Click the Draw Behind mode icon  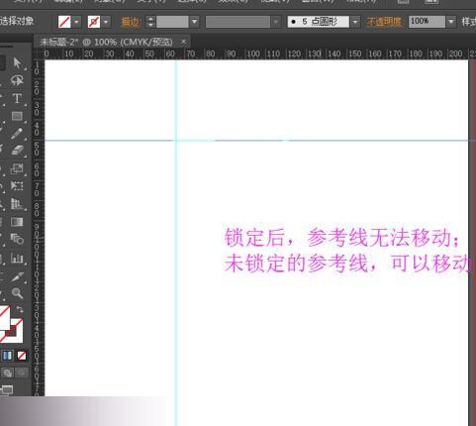point(7,373)
